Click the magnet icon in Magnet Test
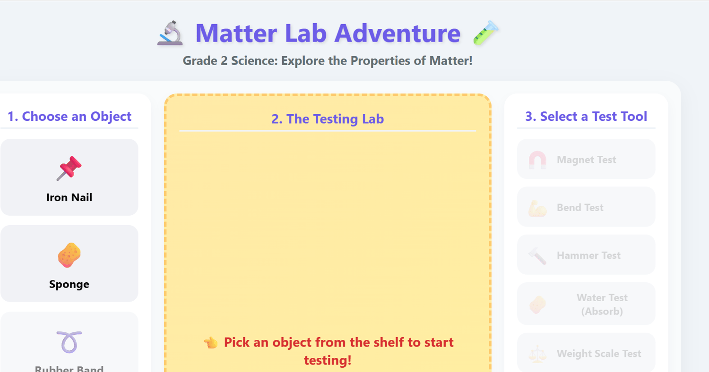The image size is (709, 372). 537,160
